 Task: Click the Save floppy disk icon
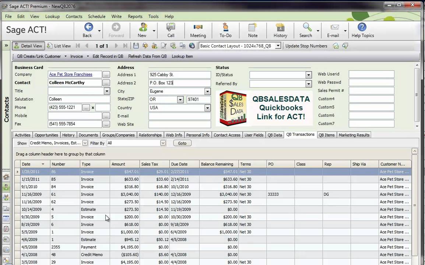coord(136,46)
